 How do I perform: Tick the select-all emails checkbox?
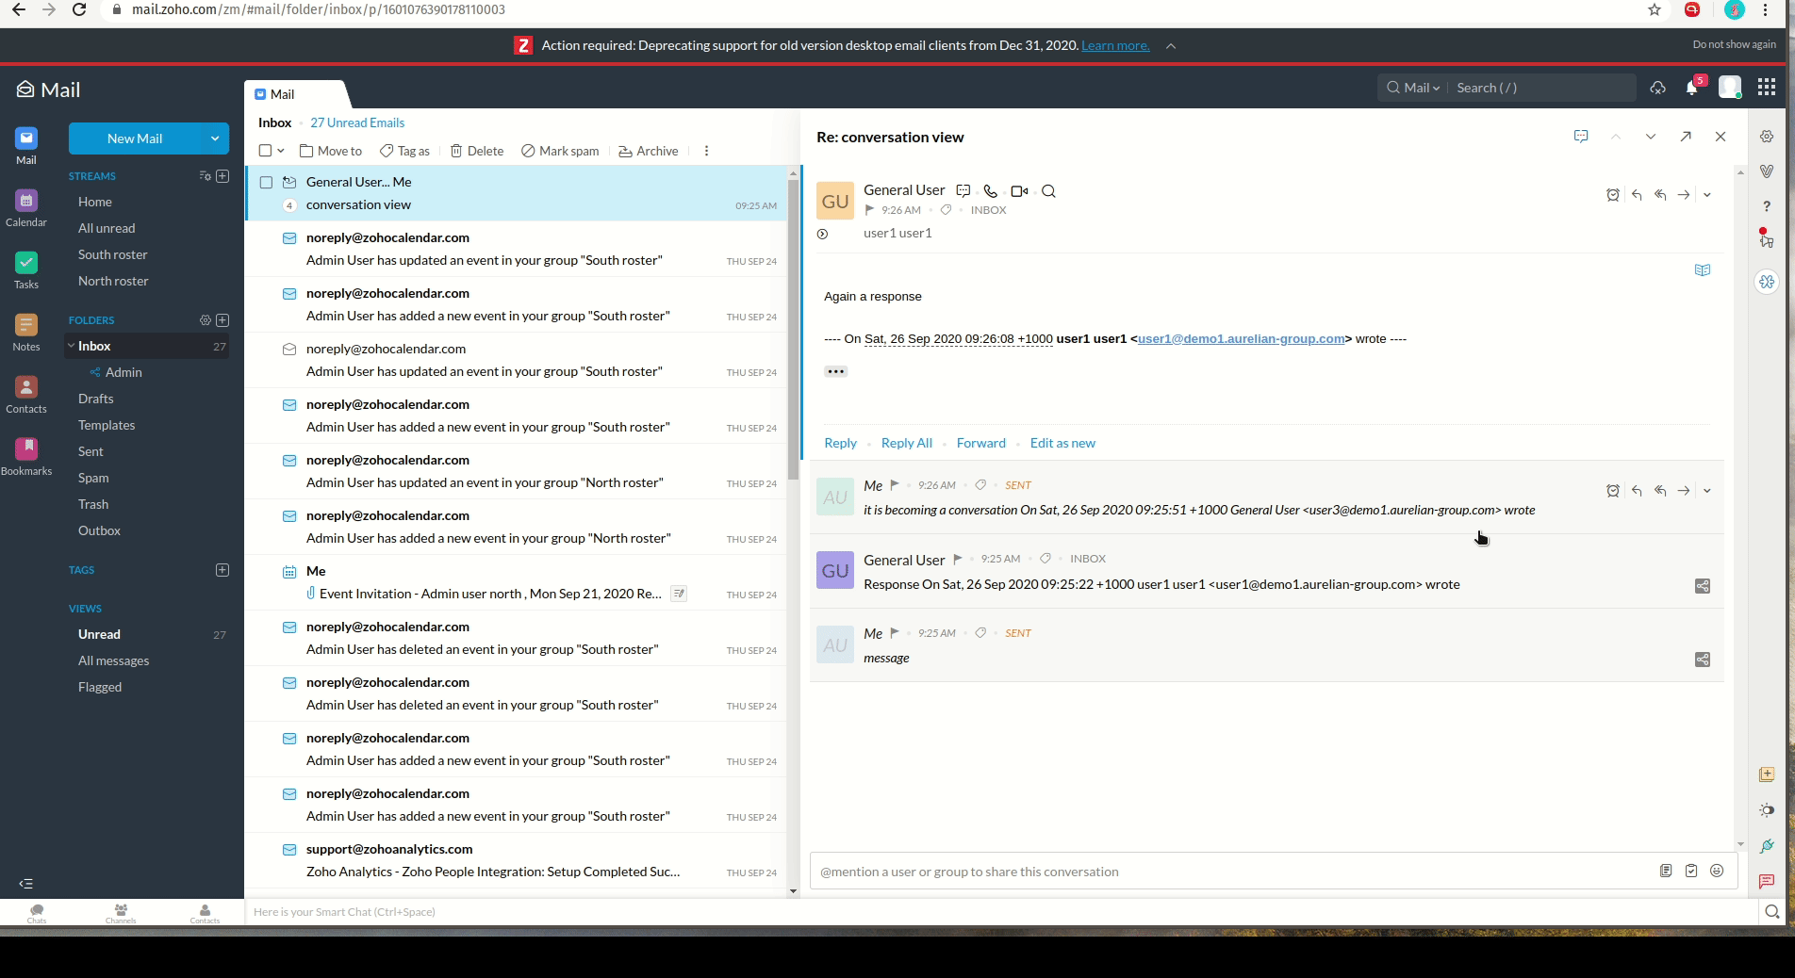click(x=265, y=151)
